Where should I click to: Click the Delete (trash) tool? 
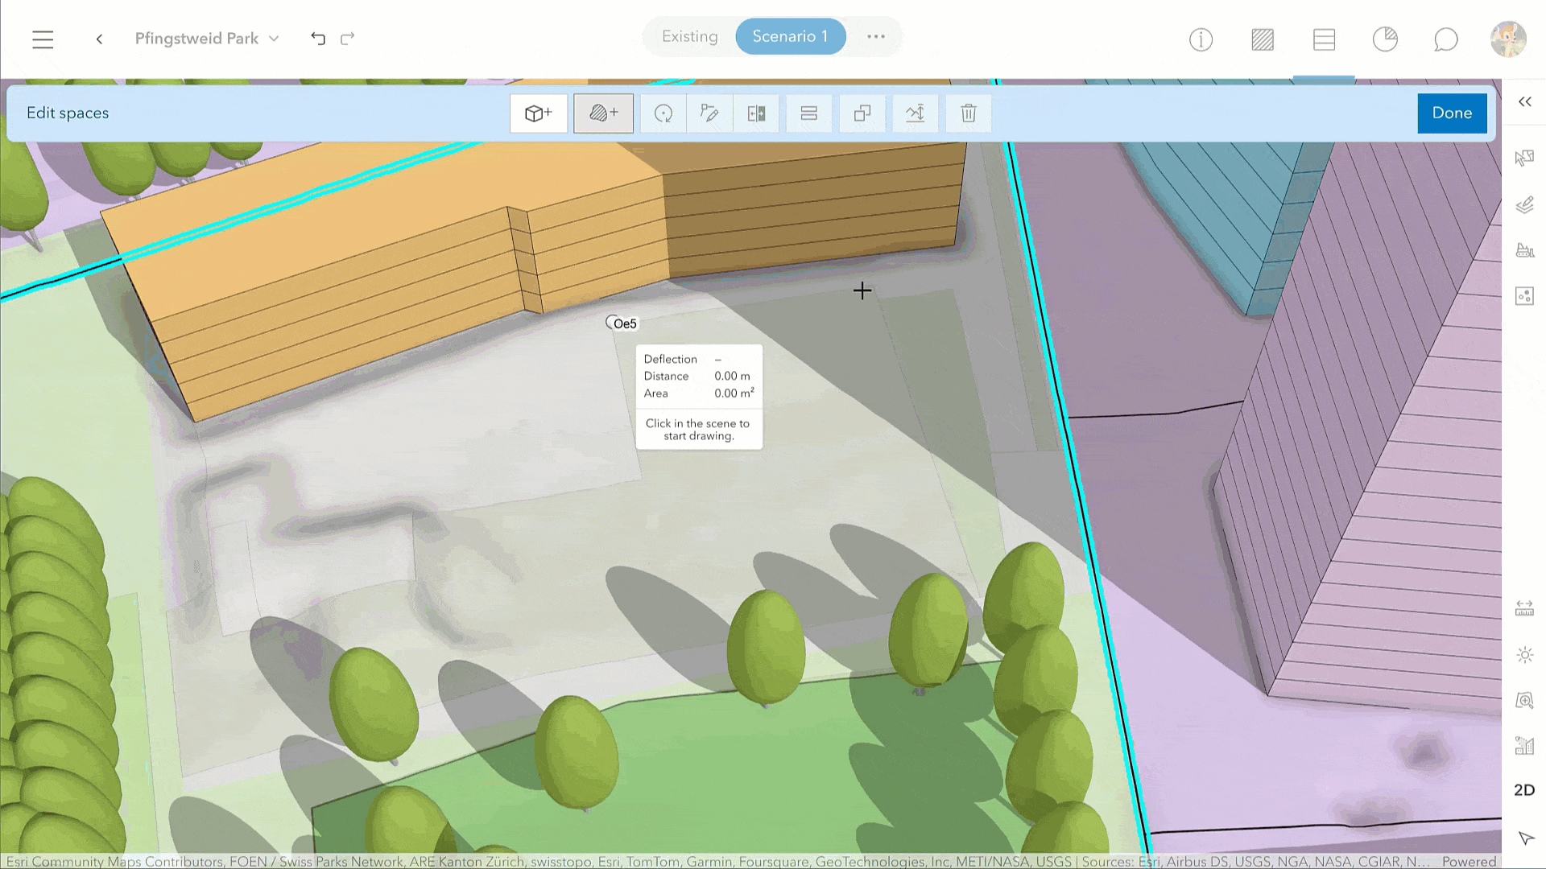(968, 113)
